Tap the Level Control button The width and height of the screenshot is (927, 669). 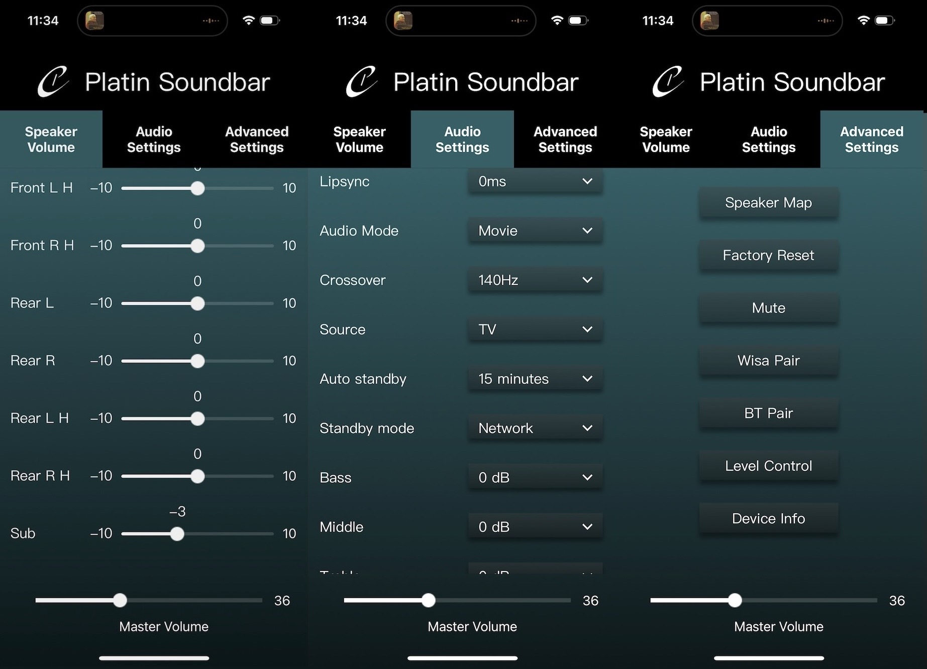click(769, 466)
